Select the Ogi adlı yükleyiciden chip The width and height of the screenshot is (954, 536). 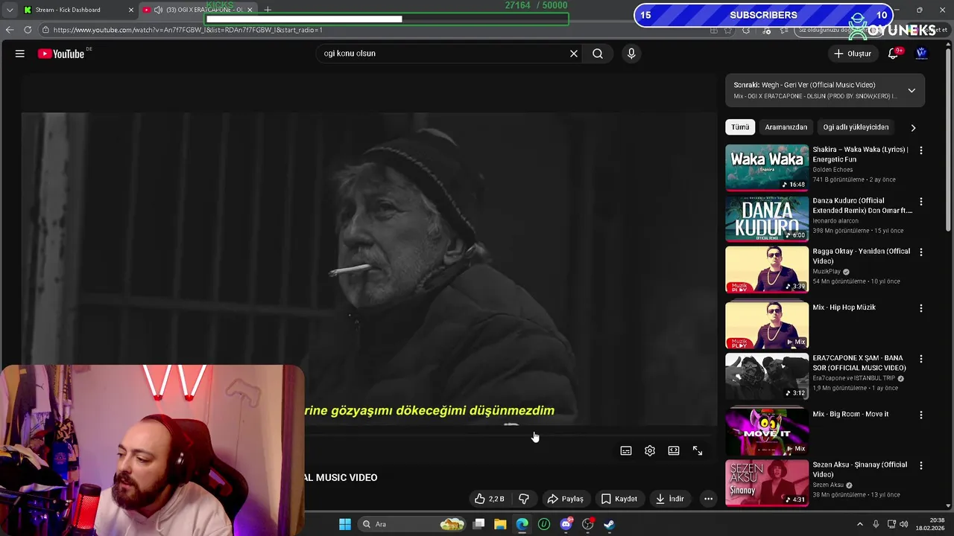click(856, 127)
